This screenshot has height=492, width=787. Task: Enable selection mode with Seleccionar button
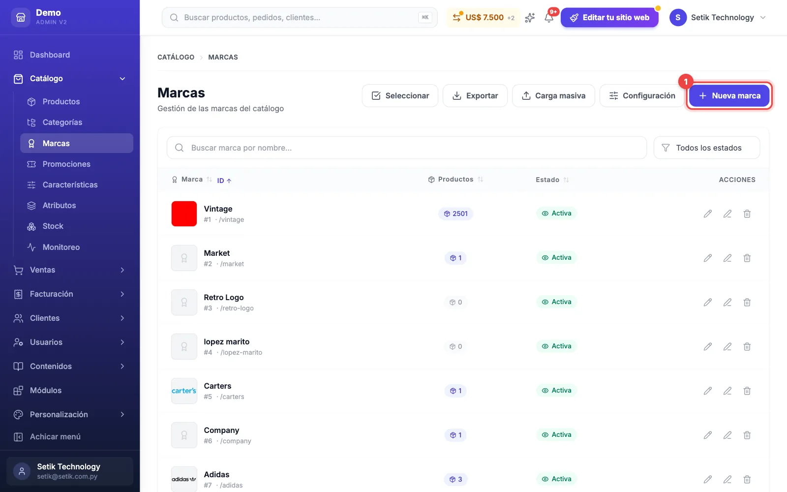click(x=400, y=95)
